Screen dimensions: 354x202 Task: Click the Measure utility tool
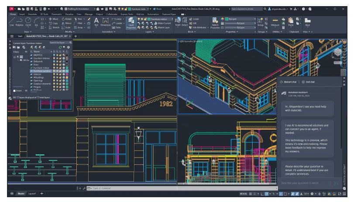pos(275,22)
